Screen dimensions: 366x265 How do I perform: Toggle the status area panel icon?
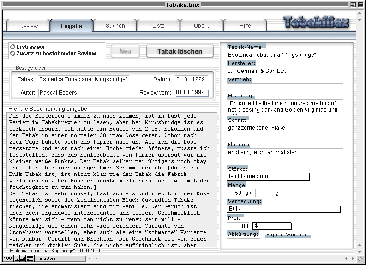[30, 259]
